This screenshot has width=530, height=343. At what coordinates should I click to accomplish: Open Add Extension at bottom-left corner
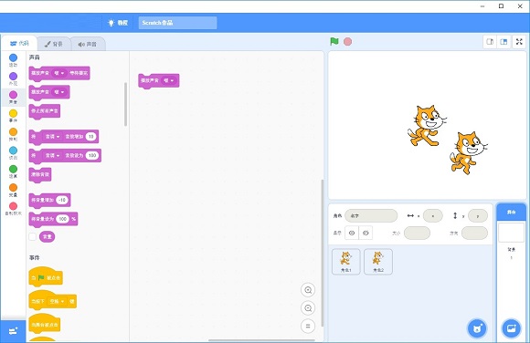(x=13, y=331)
